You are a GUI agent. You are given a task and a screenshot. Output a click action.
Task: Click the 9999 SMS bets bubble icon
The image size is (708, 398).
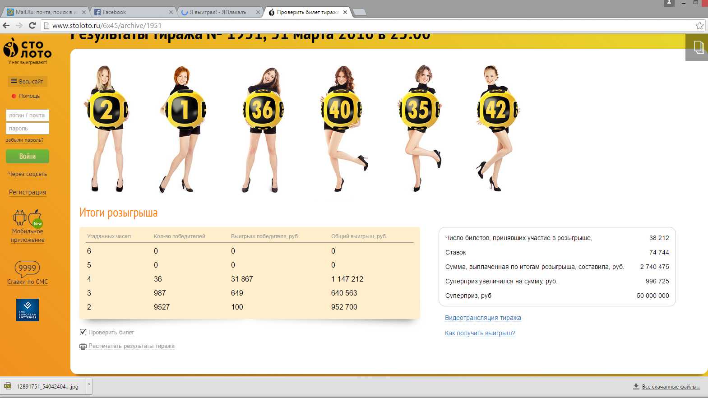pyautogui.click(x=27, y=268)
